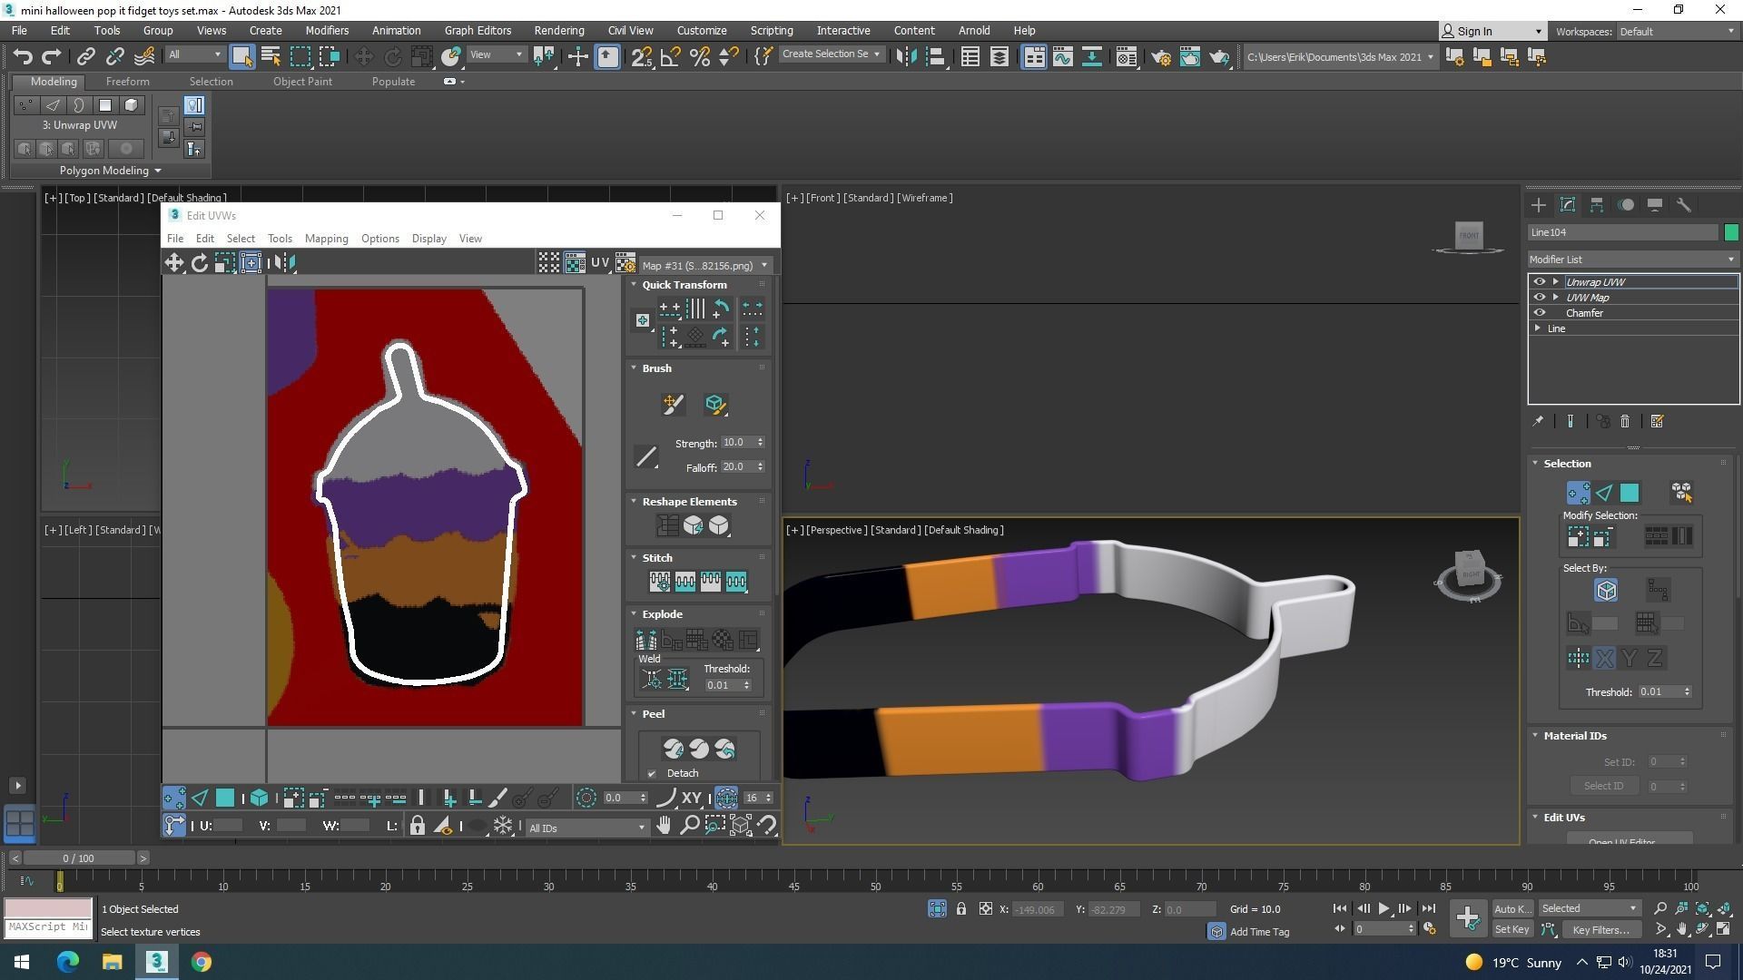Click Remove modifier trash icon

tap(1625, 422)
